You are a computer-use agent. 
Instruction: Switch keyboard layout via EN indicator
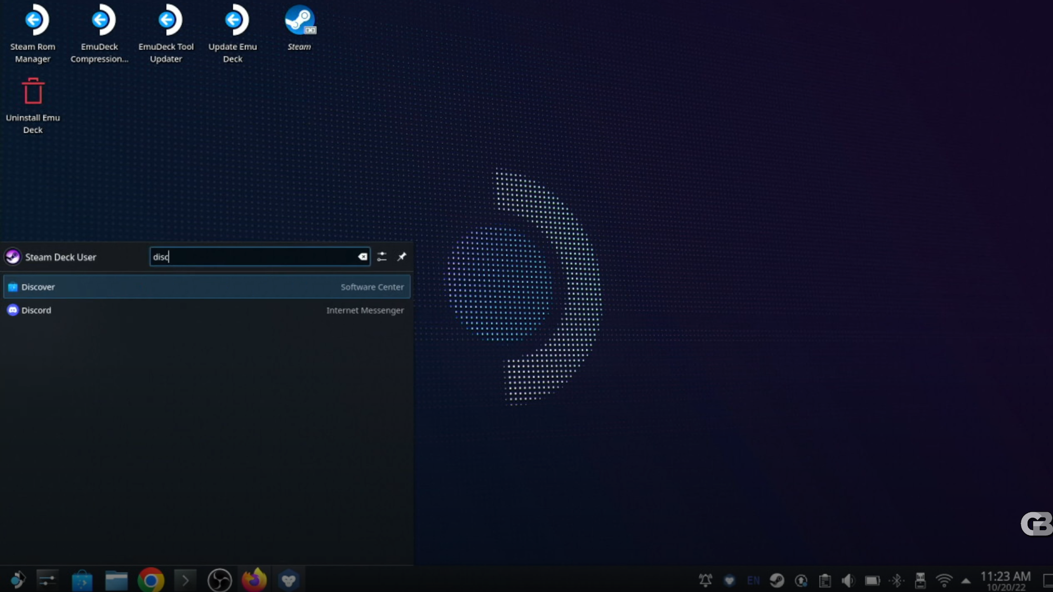point(753,580)
